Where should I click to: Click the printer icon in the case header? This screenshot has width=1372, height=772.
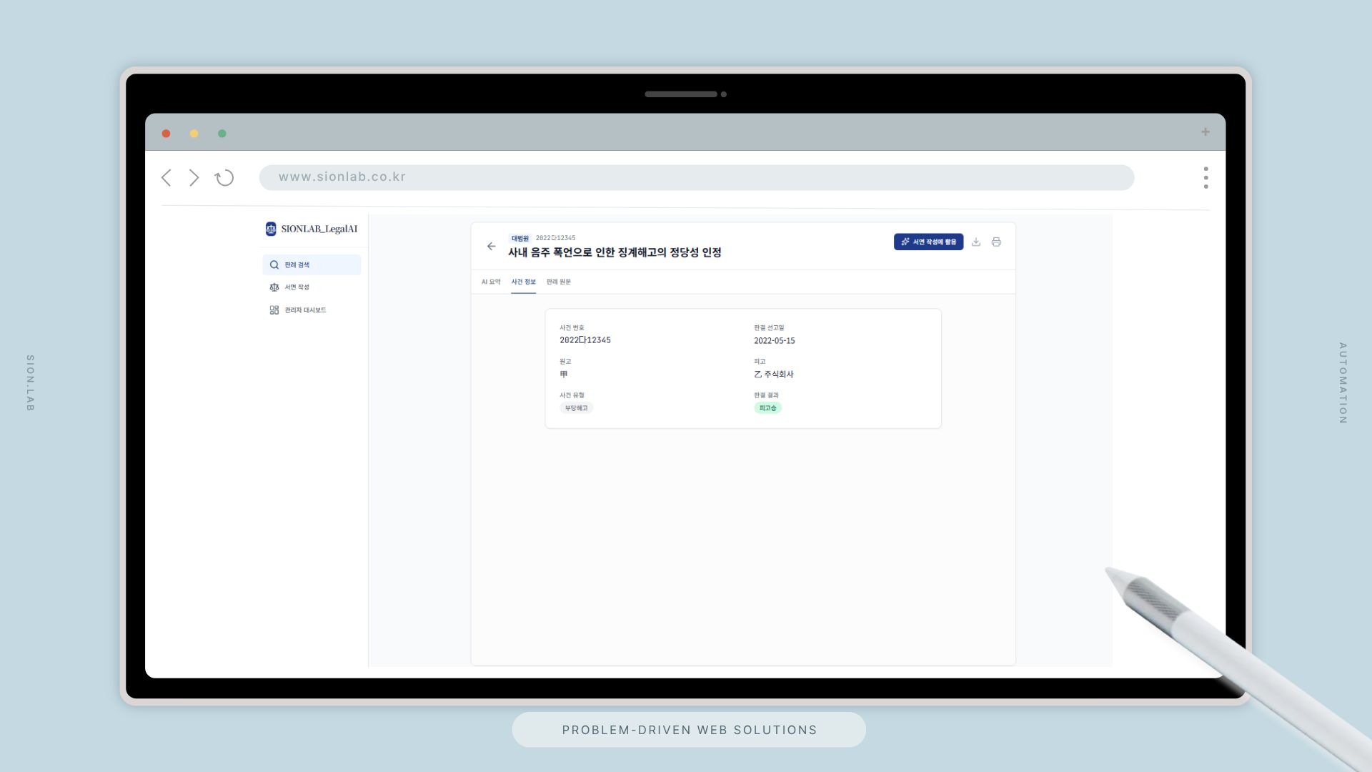(996, 242)
